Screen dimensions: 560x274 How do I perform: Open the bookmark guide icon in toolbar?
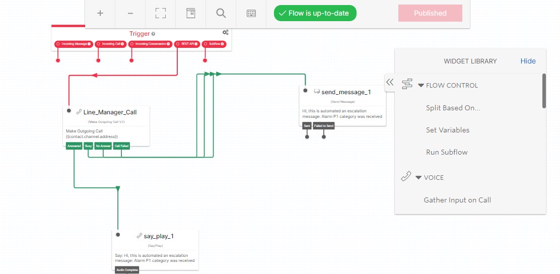pyautogui.click(x=190, y=14)
